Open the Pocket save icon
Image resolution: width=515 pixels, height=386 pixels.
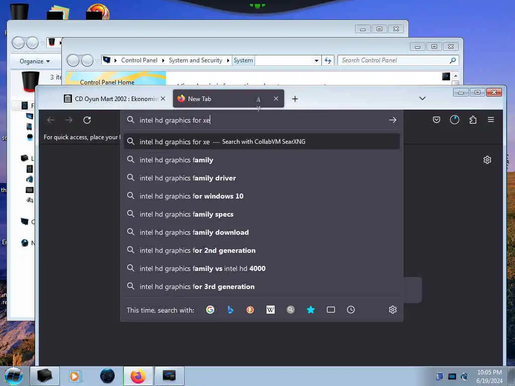pyautogui.click(x=437, y=120)
